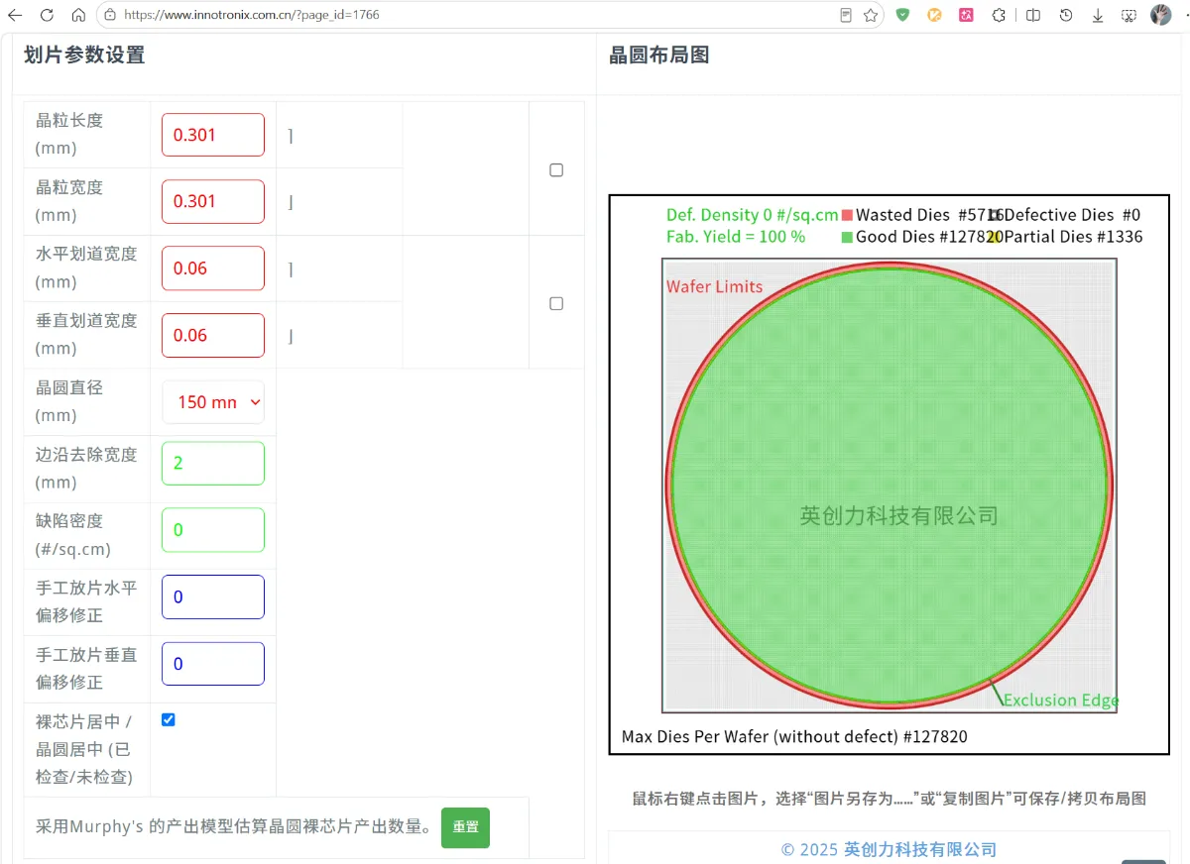Focus the address bar URL
This screenshot has height=864, width=1190.
(x=252, y=15)
